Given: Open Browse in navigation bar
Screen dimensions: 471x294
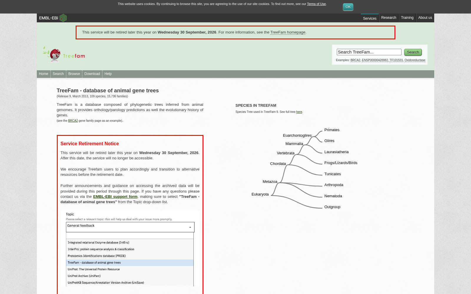Looking at the screenshot, I should 74,74.
